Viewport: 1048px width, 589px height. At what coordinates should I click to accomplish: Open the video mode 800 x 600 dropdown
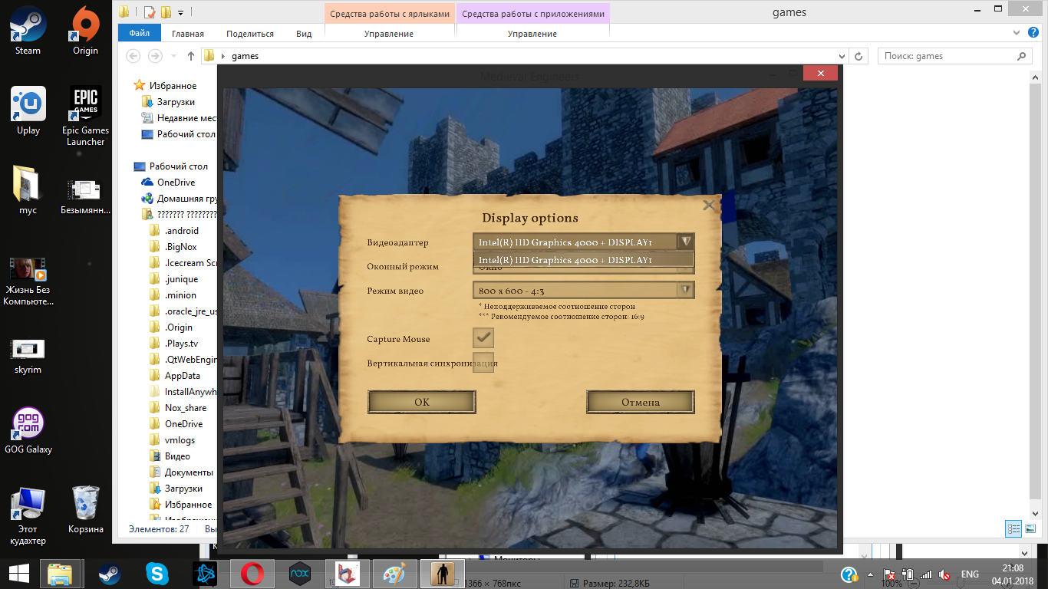584,290
